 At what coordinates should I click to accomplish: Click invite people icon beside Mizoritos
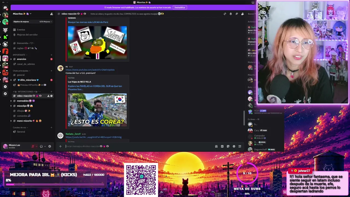tap(51, 14)
